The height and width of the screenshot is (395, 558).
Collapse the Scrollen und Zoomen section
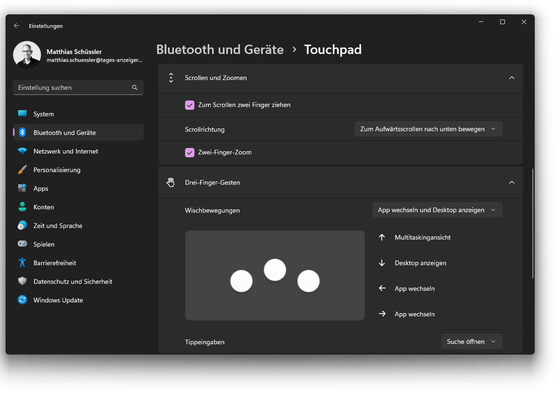(512, 78)
